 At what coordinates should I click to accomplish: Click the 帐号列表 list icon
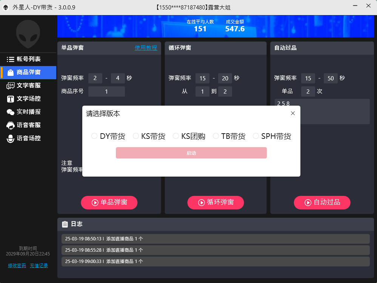point(10,59)
